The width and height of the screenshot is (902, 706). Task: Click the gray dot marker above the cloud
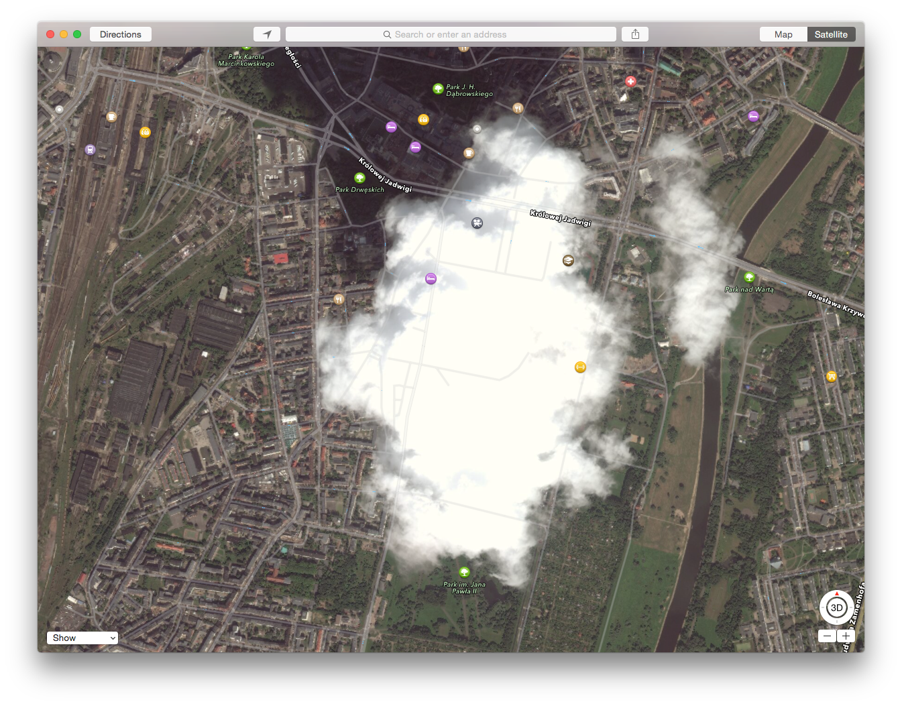pos(477,129)
